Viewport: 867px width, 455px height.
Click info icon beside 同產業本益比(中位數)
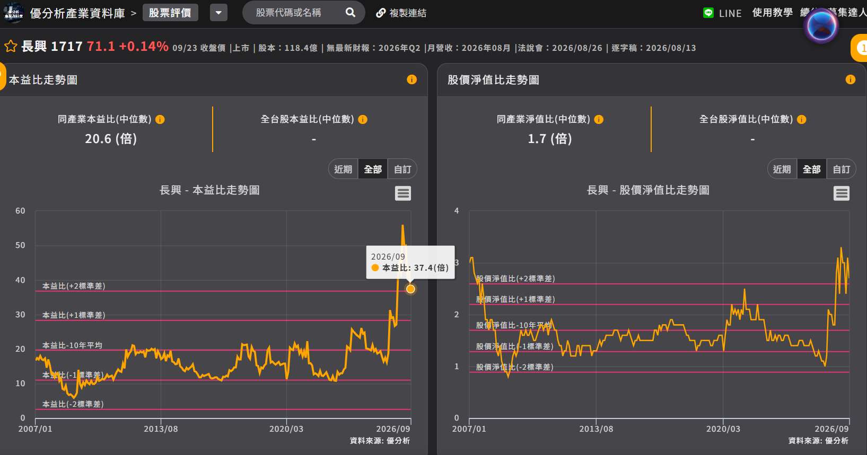coord(160,120)
